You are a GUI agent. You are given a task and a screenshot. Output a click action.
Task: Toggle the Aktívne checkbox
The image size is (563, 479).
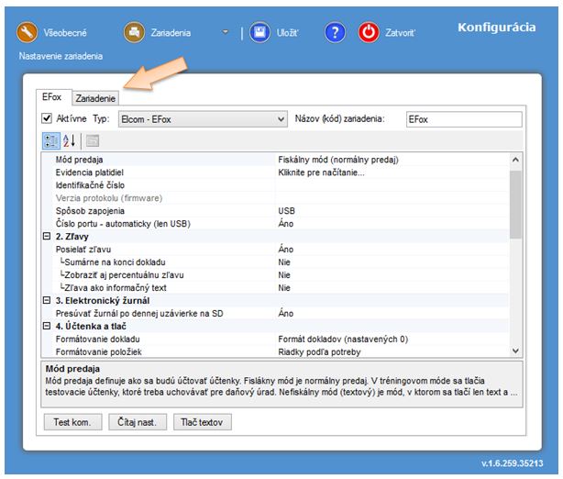(x=48, y=119)
